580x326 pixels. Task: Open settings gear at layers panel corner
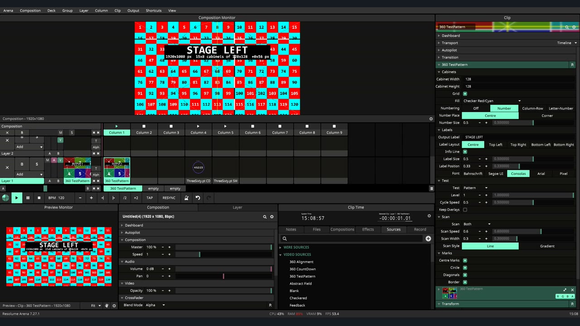point(431,119)
